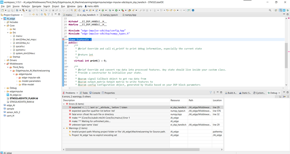Click the Hello ABIN account link
The width and height of the screenshot is (290, 154).
(x=91, y=6)
